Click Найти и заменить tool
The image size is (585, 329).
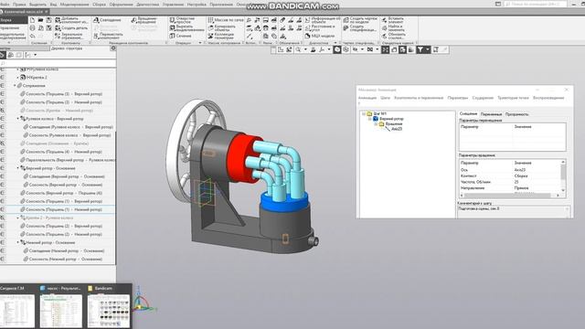point(392,28)
